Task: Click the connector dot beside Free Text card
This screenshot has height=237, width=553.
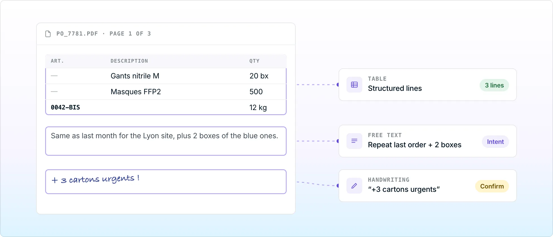Action: pos(338,141)
